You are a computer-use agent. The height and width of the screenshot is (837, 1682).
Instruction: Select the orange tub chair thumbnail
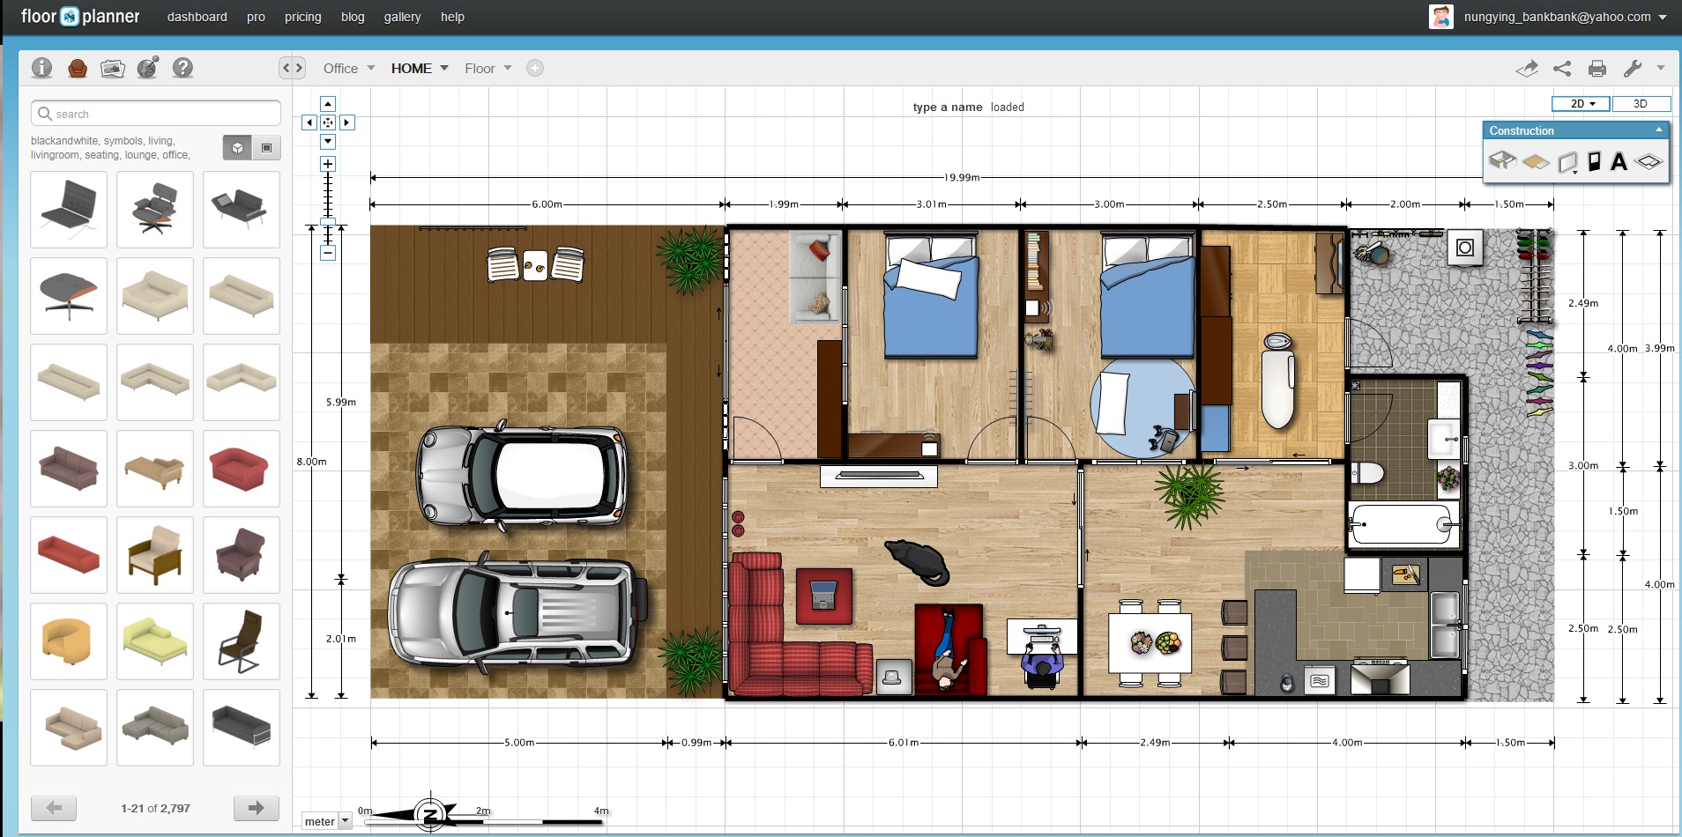tap(69, 641)
